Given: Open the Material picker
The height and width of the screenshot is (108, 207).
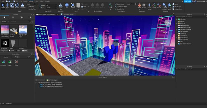Looking at the screenshot, I should (73, 6).
